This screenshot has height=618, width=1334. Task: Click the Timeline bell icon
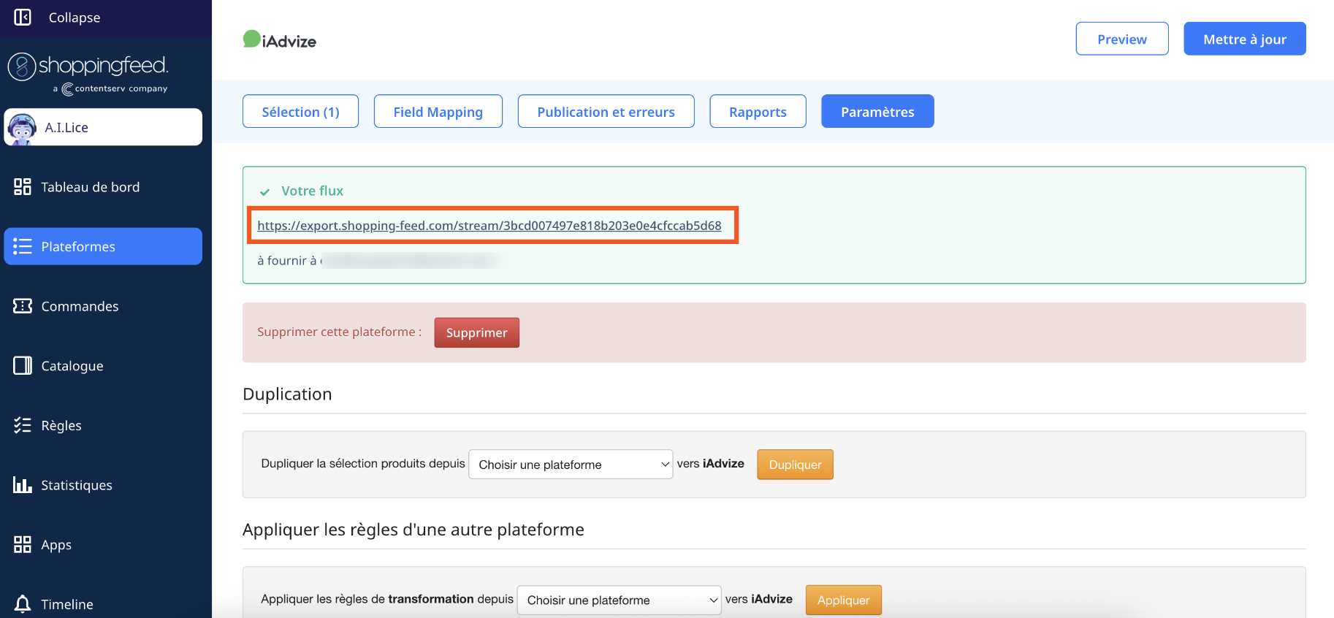click(x=23, y=604)
